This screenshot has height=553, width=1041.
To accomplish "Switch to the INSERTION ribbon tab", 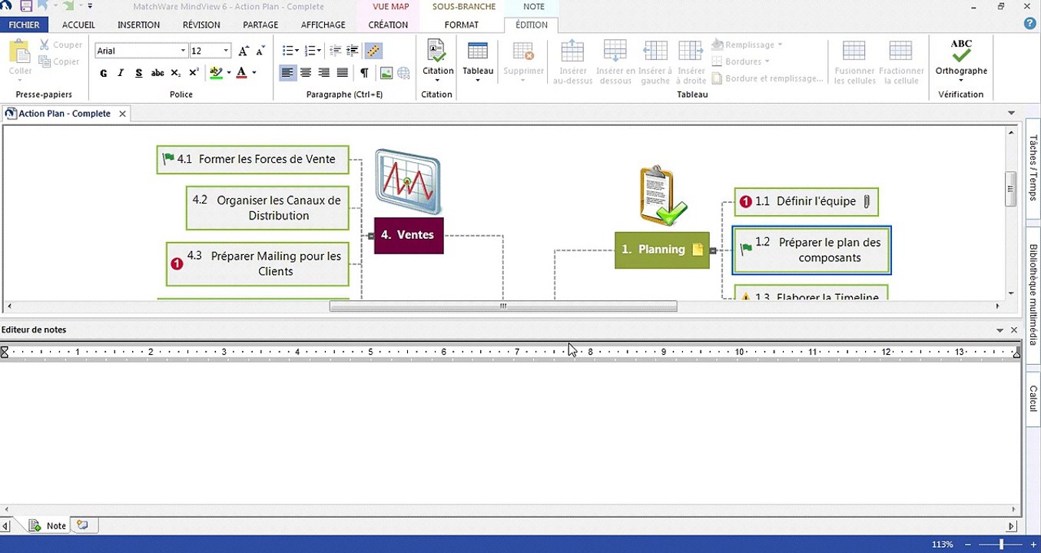I will (138, 25).
